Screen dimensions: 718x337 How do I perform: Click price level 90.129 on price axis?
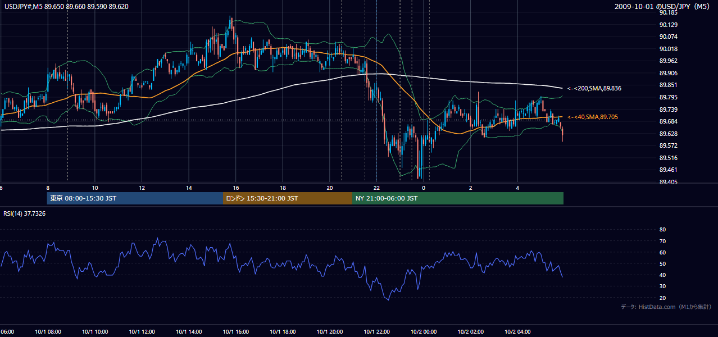click(669, 25)
